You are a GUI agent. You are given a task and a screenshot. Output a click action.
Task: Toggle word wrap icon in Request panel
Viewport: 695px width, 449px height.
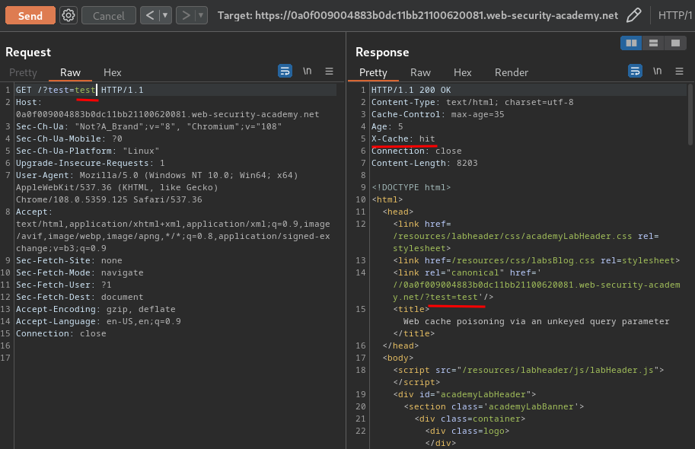285,71
